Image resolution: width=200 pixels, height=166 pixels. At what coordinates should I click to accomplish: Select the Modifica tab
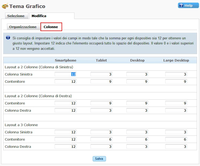click(x=39, y=16)
